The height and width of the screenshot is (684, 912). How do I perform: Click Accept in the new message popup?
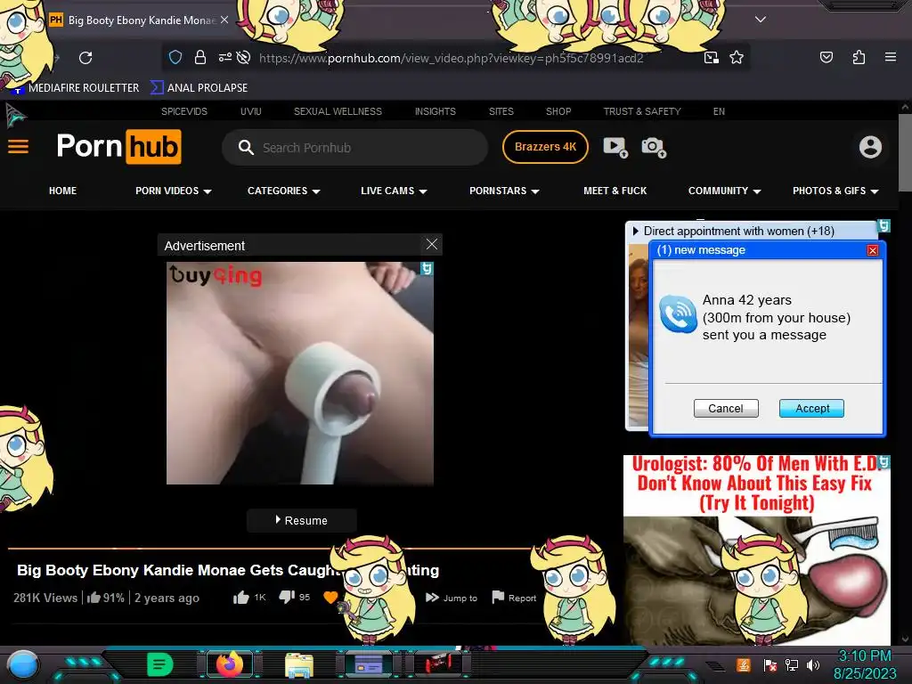click(811, 408)
